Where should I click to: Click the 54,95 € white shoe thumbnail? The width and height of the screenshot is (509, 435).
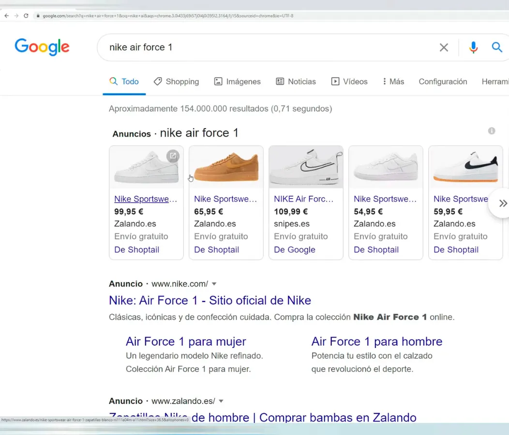[386, 167]
